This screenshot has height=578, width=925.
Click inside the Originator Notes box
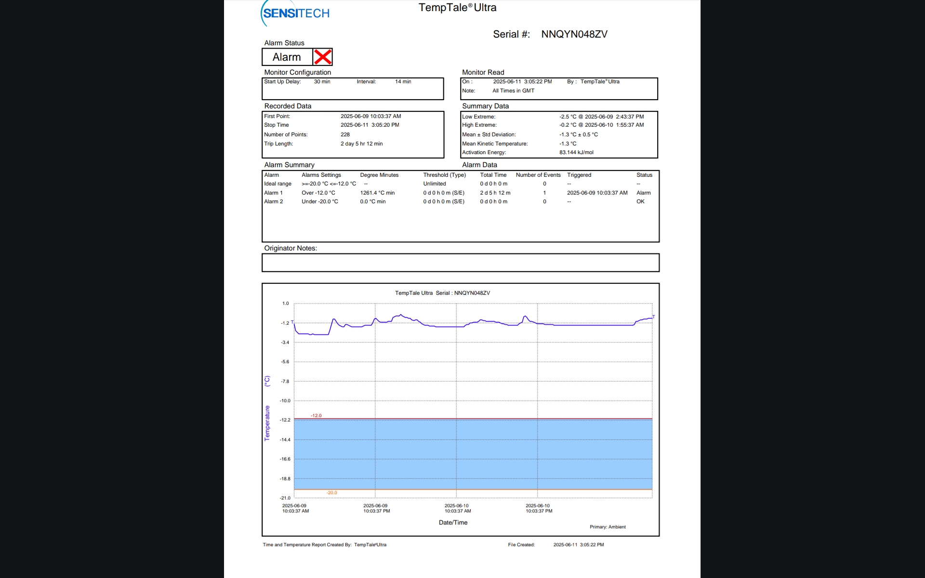460,263
